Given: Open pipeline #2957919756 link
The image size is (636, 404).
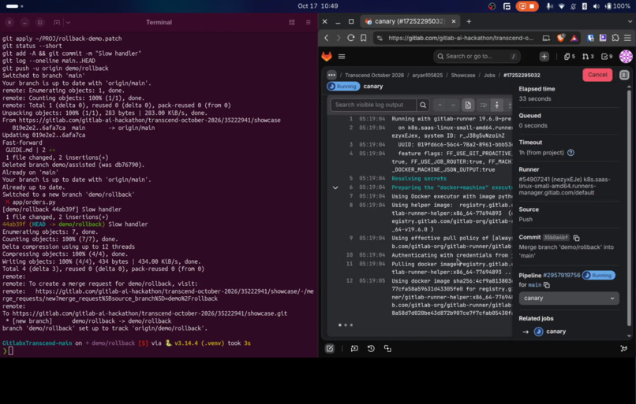Looking at the screenshot, I should click(561, 276).
